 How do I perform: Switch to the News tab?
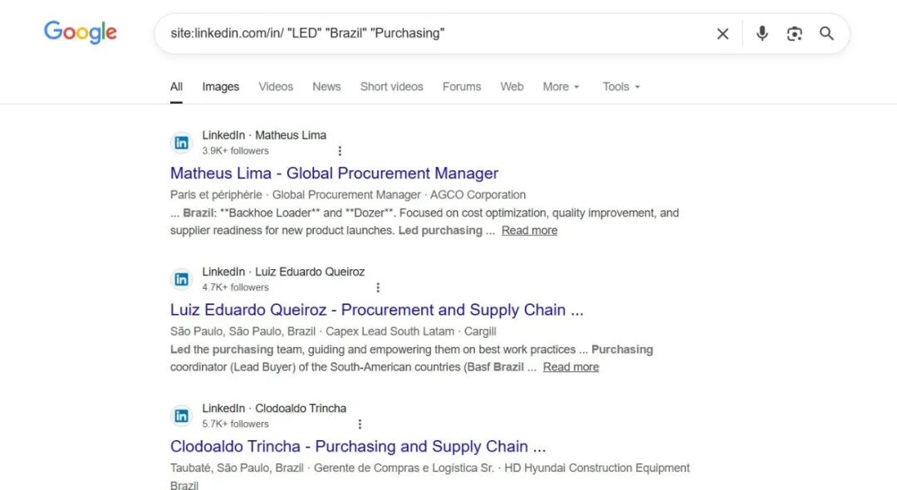pos(326,86)
